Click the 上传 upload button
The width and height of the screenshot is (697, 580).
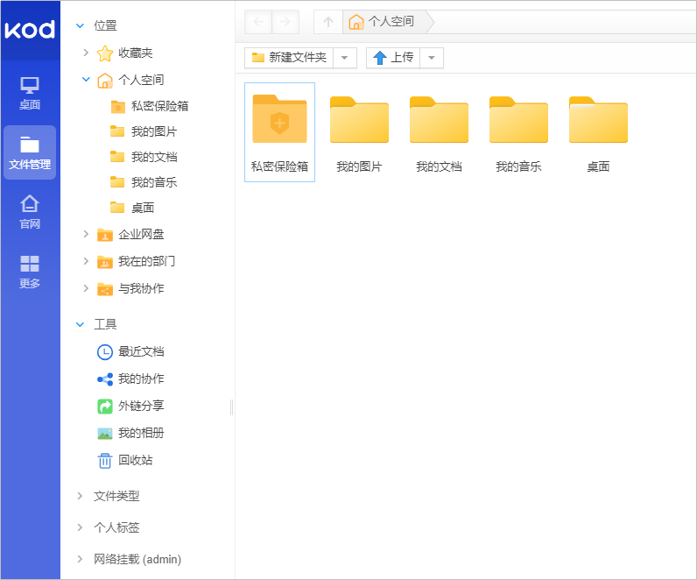393,58
